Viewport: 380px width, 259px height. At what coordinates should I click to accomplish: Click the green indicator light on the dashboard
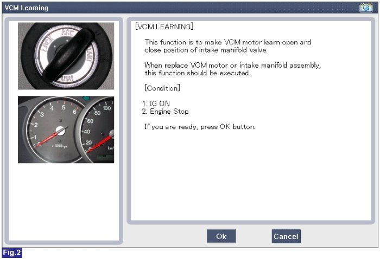(x=85, y=99)
